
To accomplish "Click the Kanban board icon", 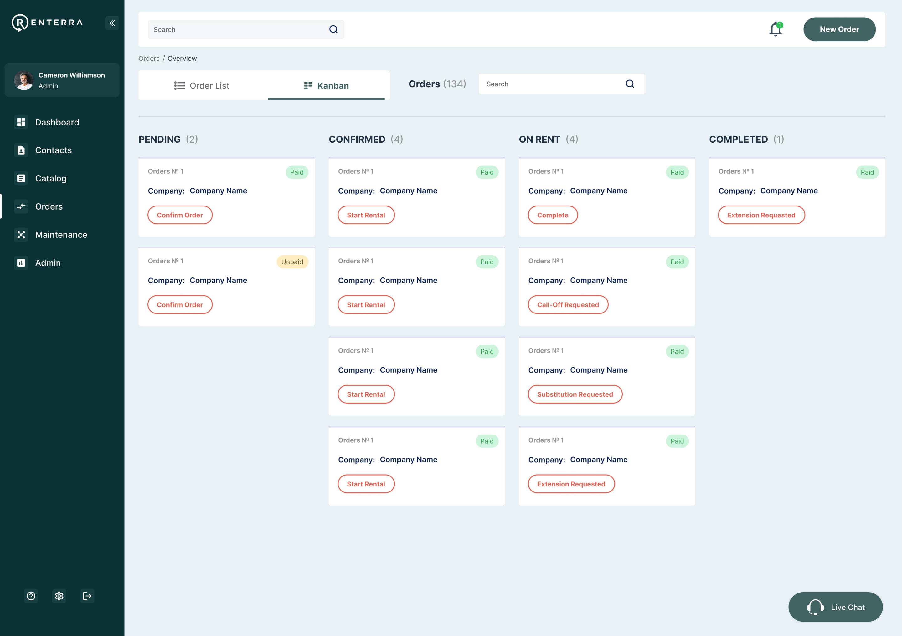I will tap(308, 85).
